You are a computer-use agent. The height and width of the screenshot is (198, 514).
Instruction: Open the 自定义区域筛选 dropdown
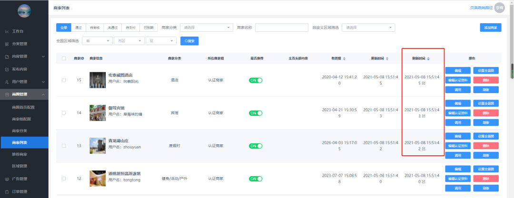click(369, 28)
